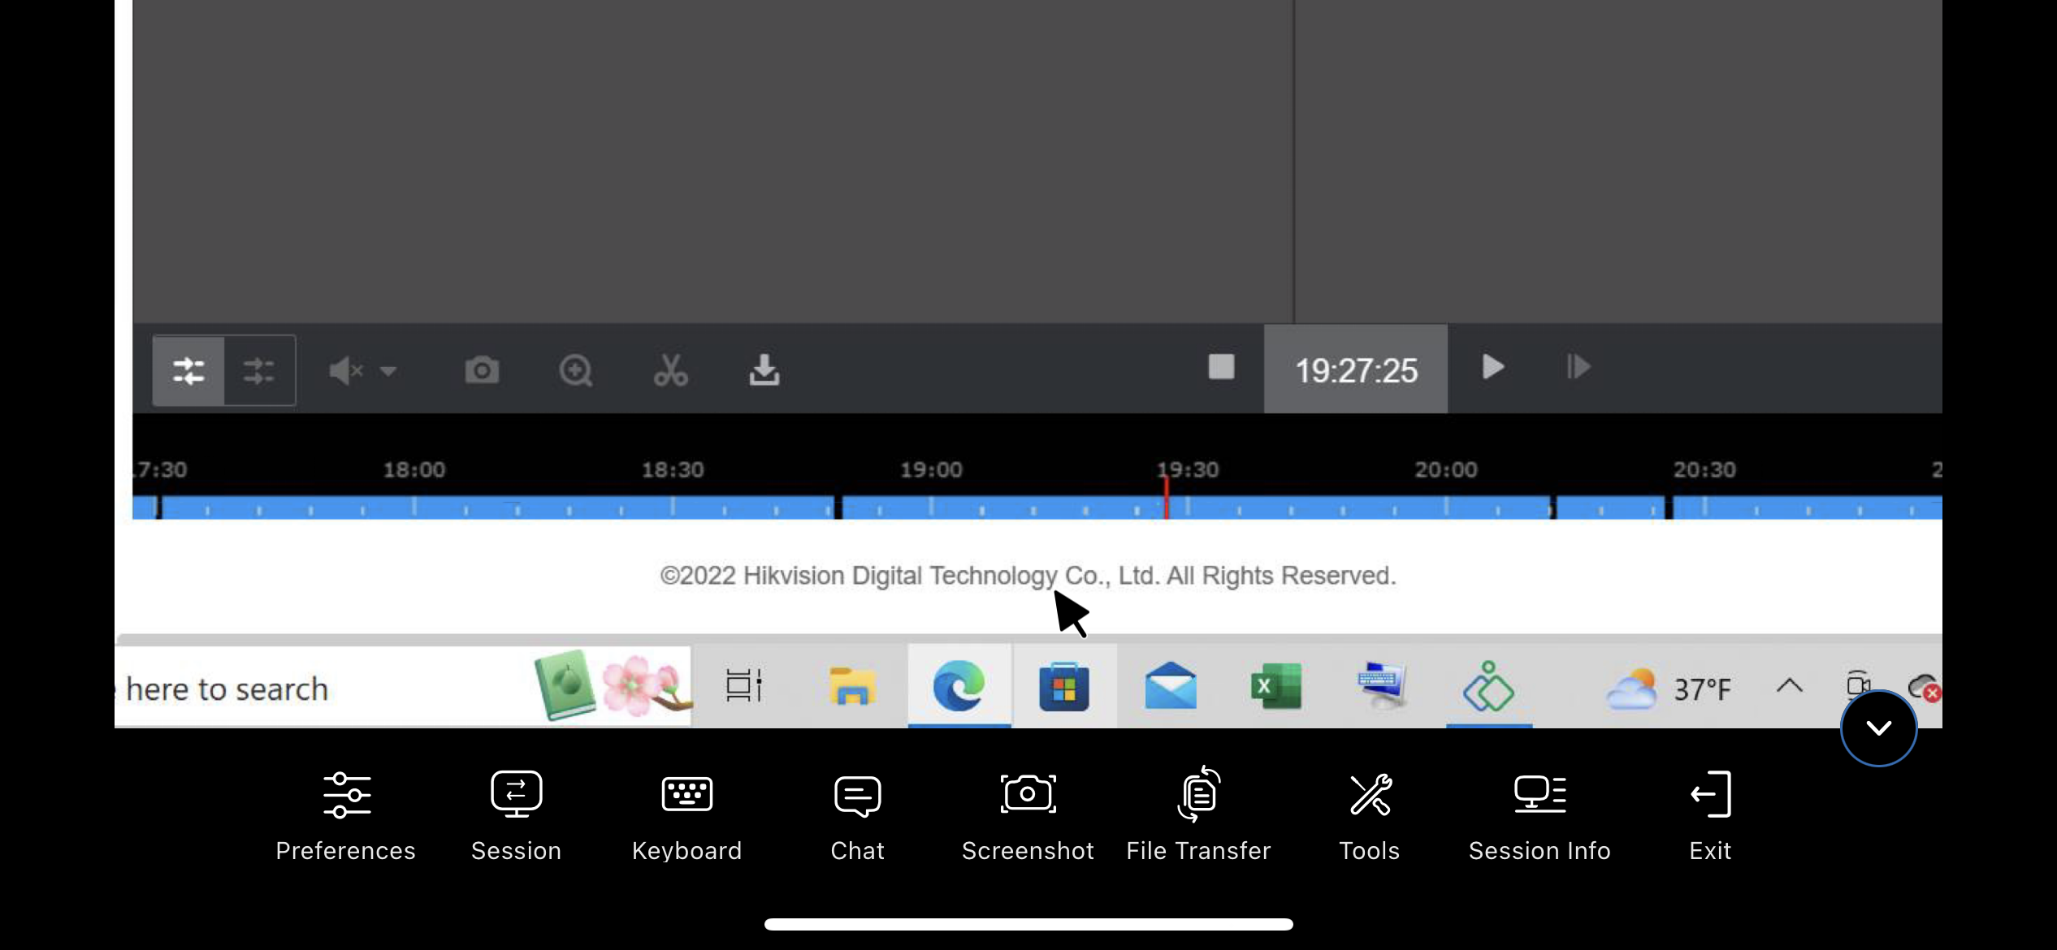Start clipping with the scissors icon
This screenshot has width=2057, height=950.
670,370
